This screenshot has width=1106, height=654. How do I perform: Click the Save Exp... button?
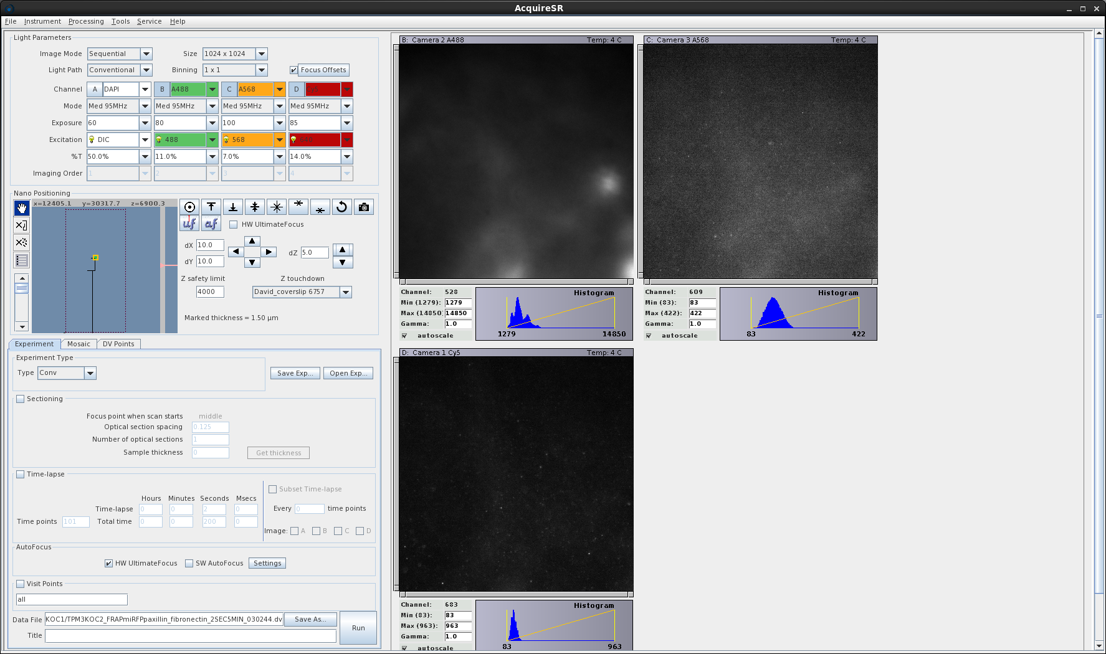click(x=295, y=373)
